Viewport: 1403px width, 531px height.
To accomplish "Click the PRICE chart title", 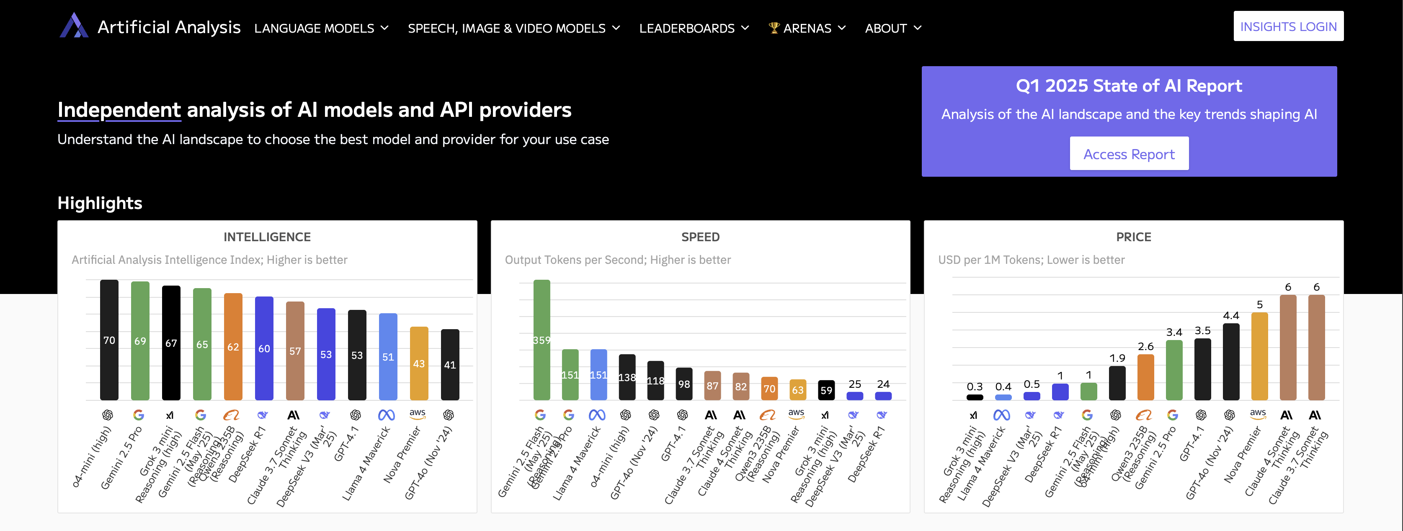I will (1133, 237).
